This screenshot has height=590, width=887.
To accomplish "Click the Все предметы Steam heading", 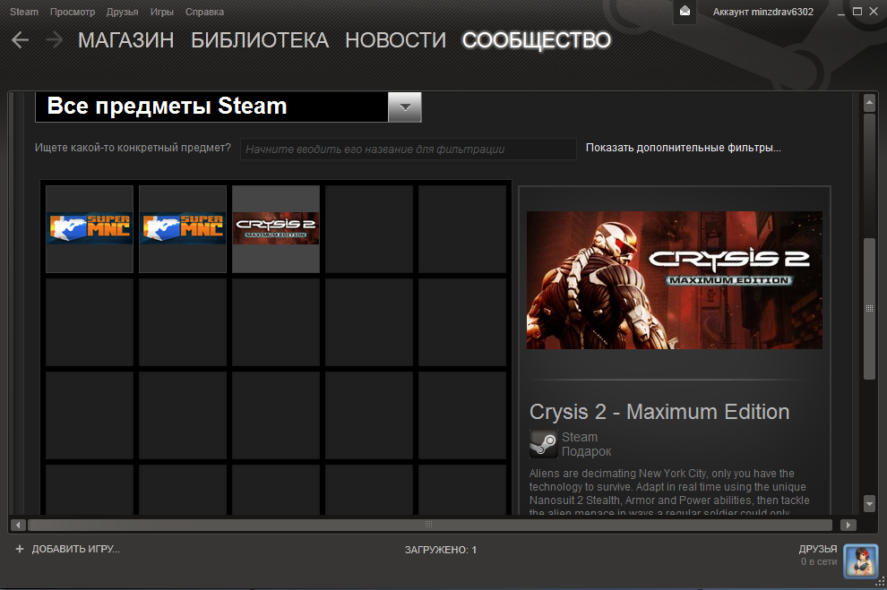I will (167, 106).
